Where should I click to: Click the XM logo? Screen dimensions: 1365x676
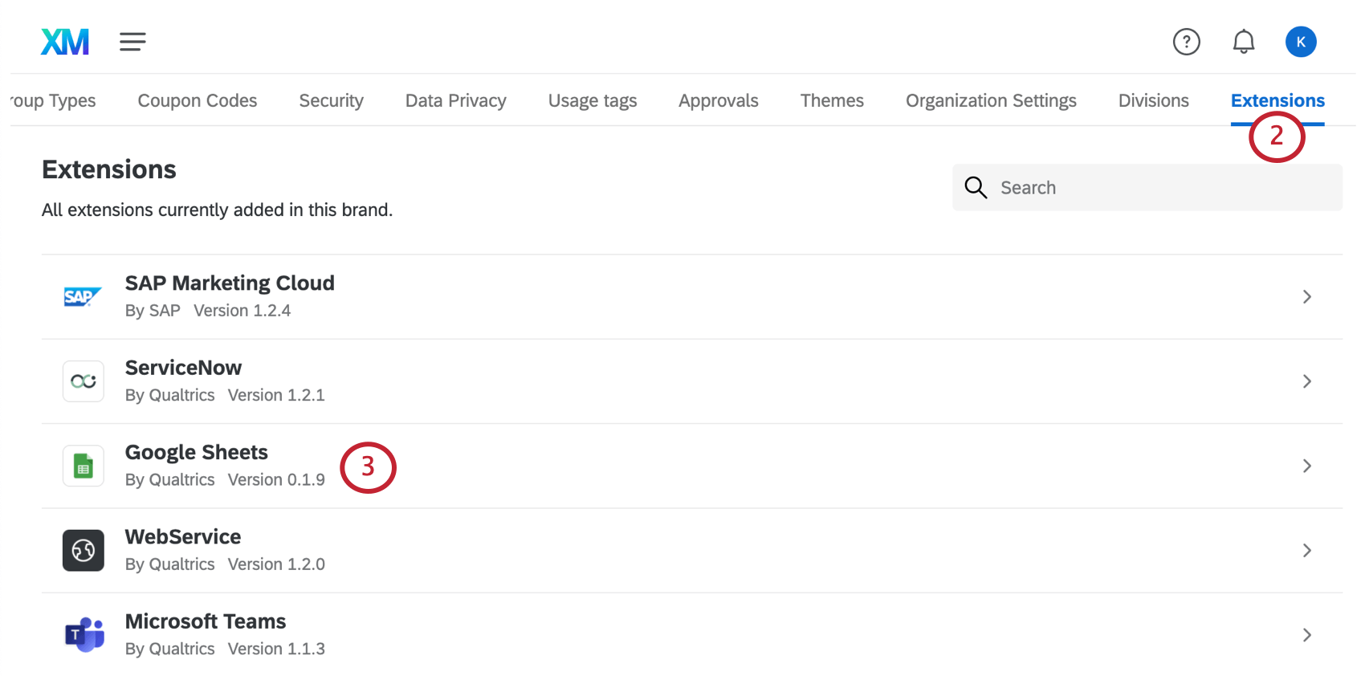(64, 42)
